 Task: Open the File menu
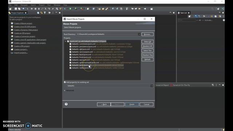[x=10, y=5]
